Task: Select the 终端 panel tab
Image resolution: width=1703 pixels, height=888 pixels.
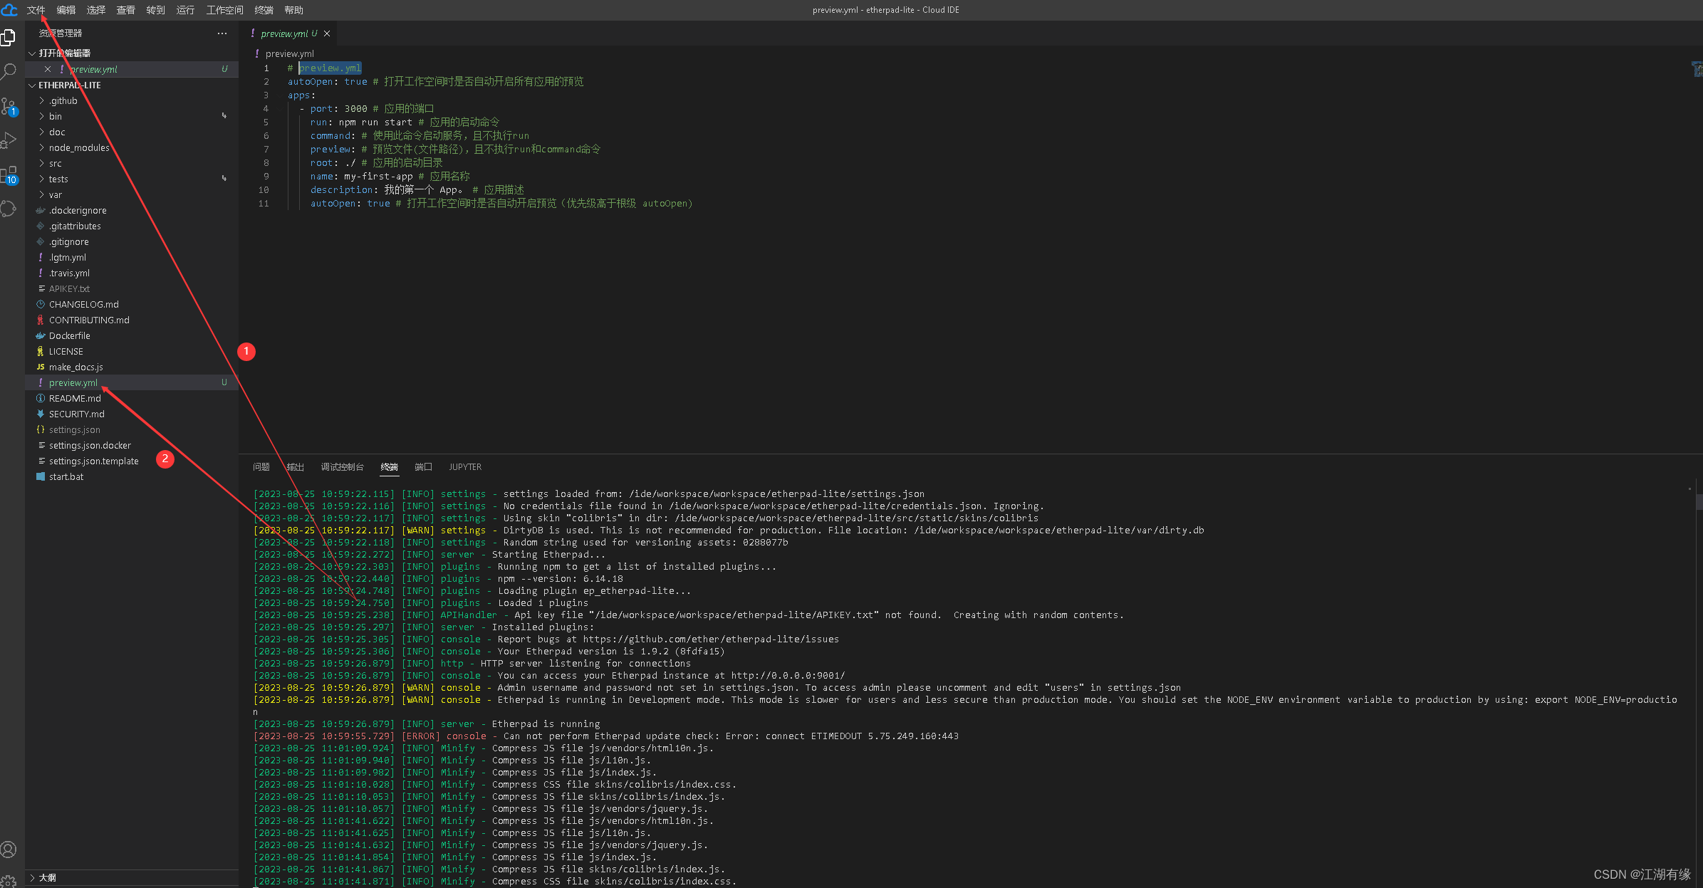Action: (x=390, y=467)
